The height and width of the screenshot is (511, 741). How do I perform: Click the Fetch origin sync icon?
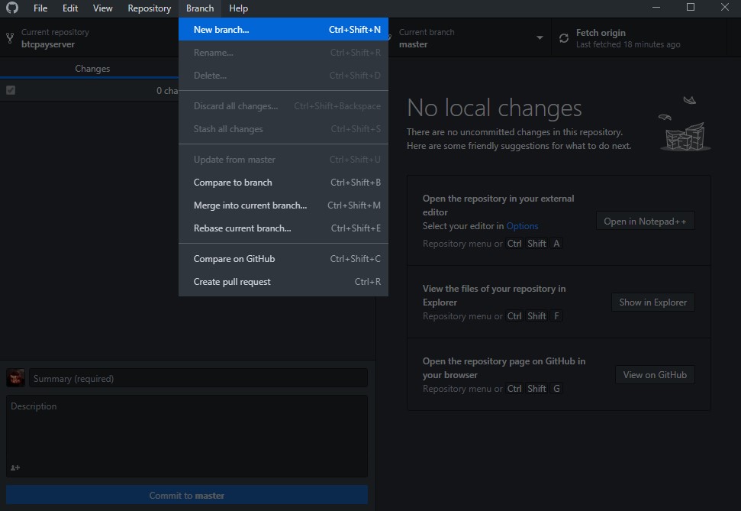point(564,38)
